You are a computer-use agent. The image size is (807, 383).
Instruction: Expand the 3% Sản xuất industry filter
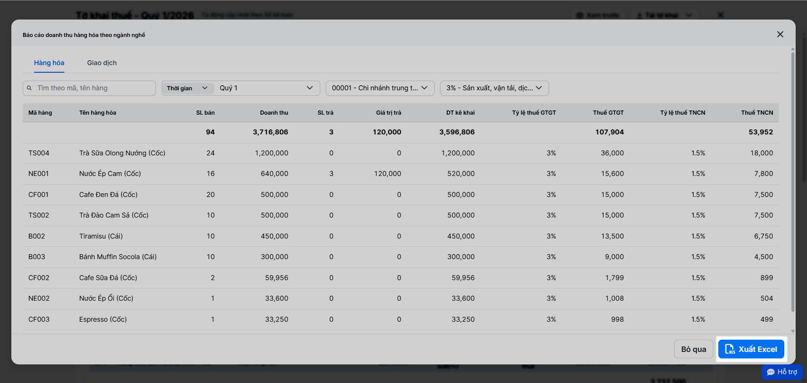pyautogui.click(x=494, y=88)
